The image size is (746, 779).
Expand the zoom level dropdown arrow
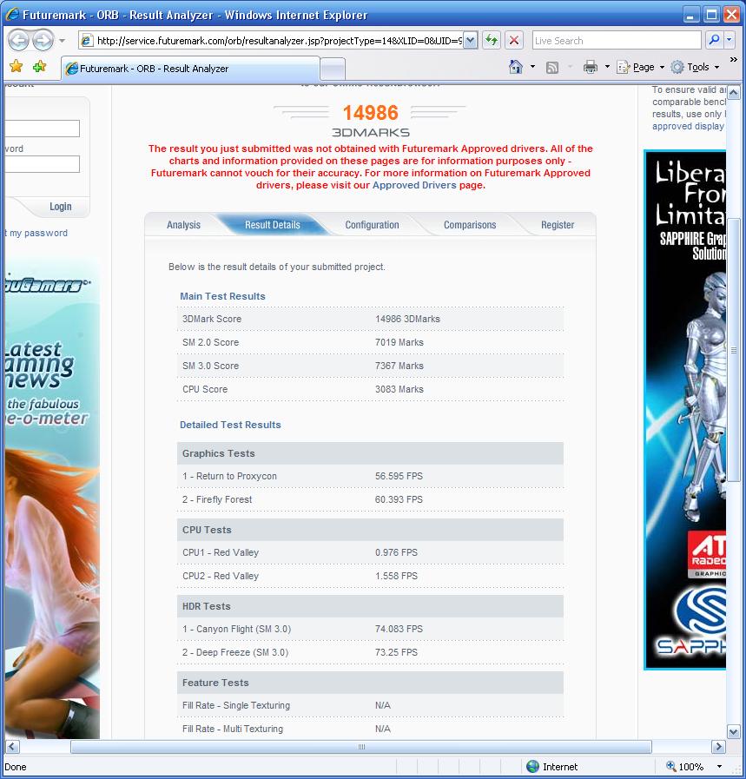(x=719, y=767)
